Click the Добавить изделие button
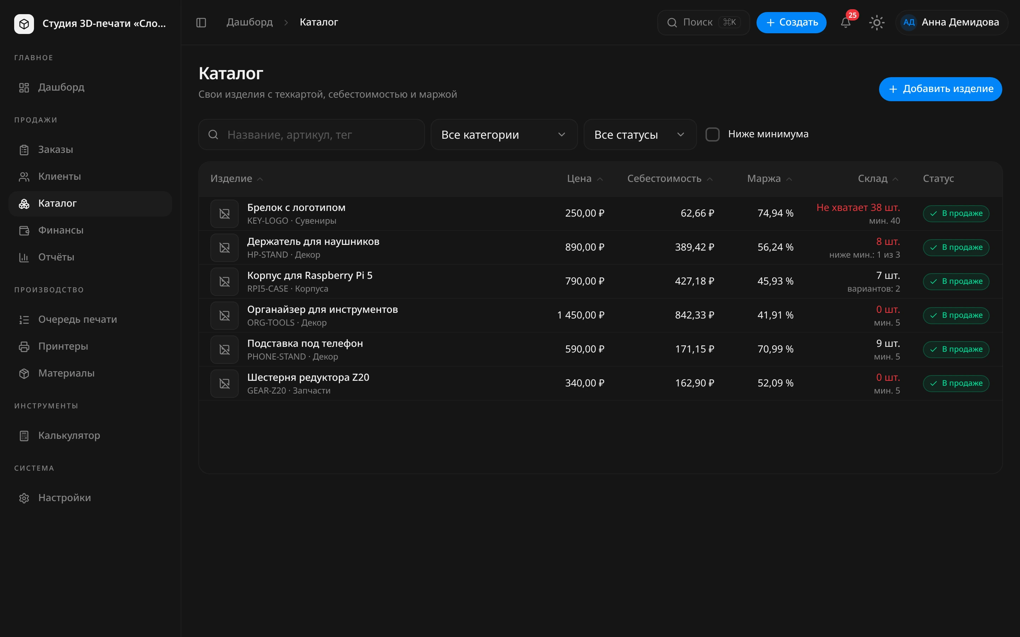The width and height of the screenshot is (1020, 637). pos(940,89)
